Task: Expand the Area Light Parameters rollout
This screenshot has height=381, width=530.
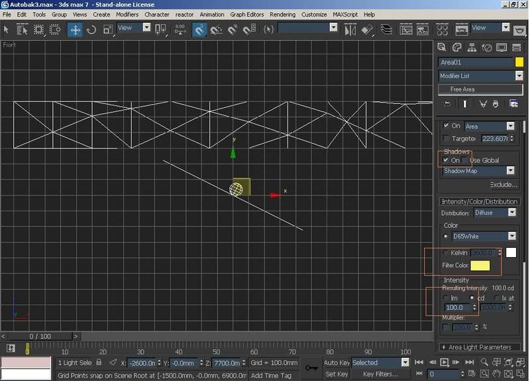Action: [480, 347]
